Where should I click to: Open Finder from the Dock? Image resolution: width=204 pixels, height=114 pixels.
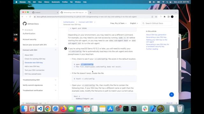[24, 109]
